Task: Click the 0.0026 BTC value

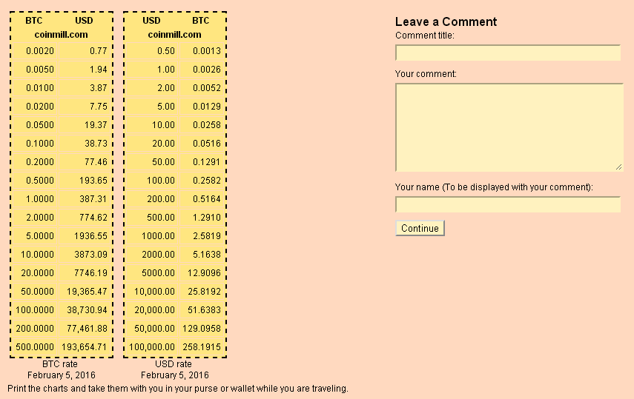Action: pyautogui.click(x=207, y=70)
